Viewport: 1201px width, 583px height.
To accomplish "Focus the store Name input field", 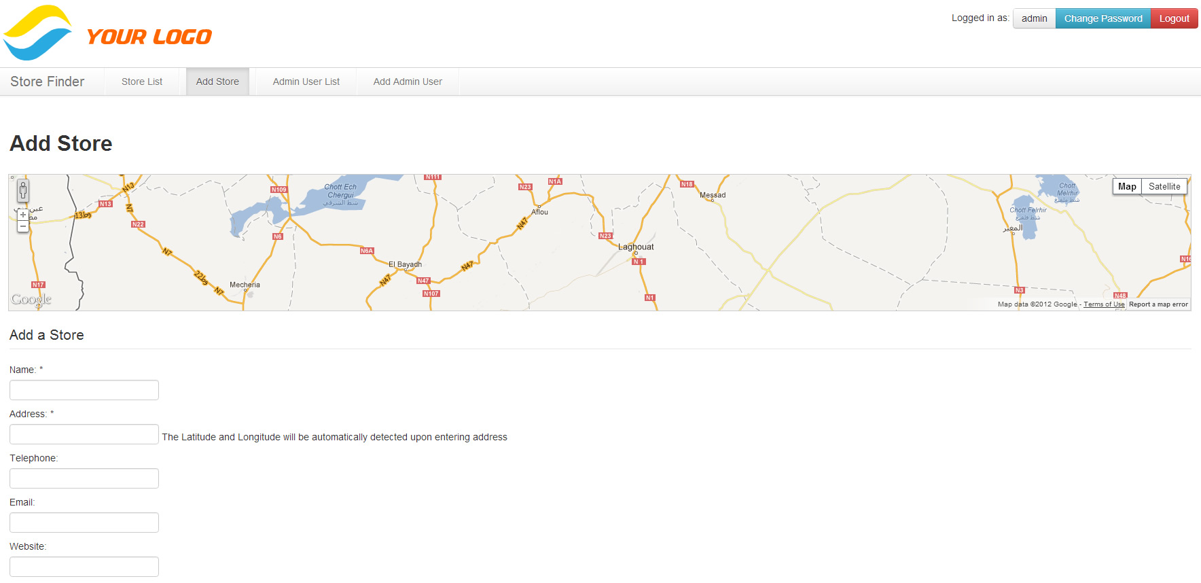I will [84, 390].
